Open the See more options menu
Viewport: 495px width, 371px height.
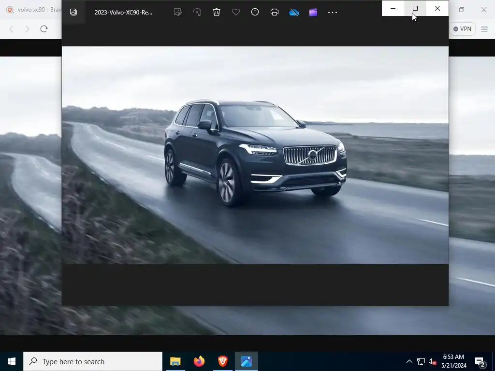pyautogui.click(x=333, y=13)
